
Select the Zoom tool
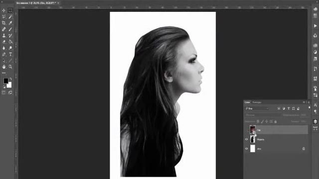(10, 67)
